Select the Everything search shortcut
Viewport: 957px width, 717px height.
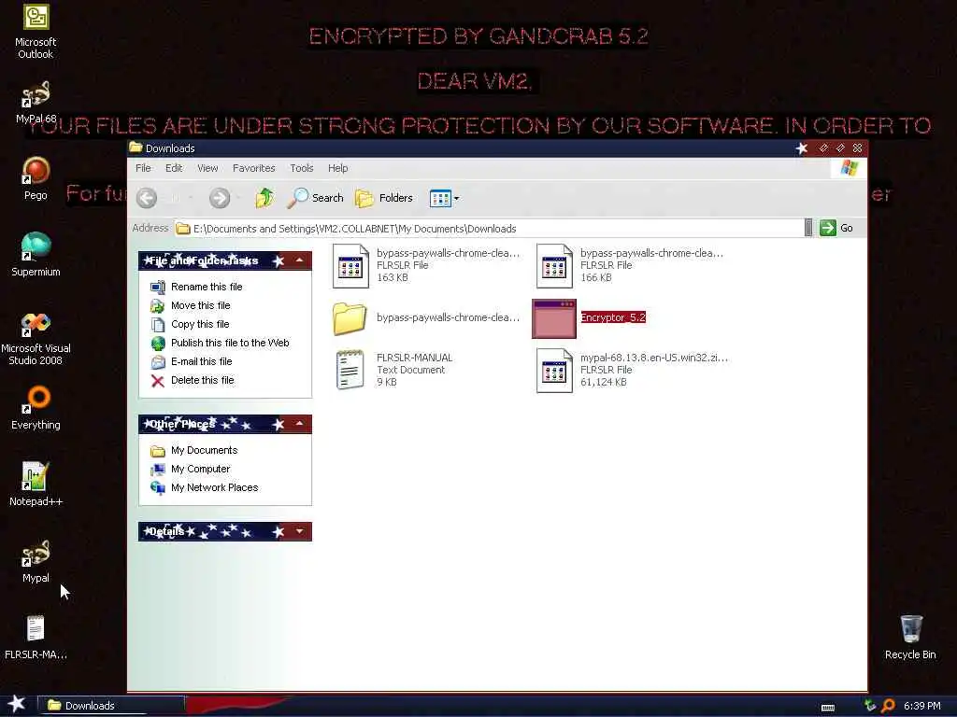click(36, 409)
